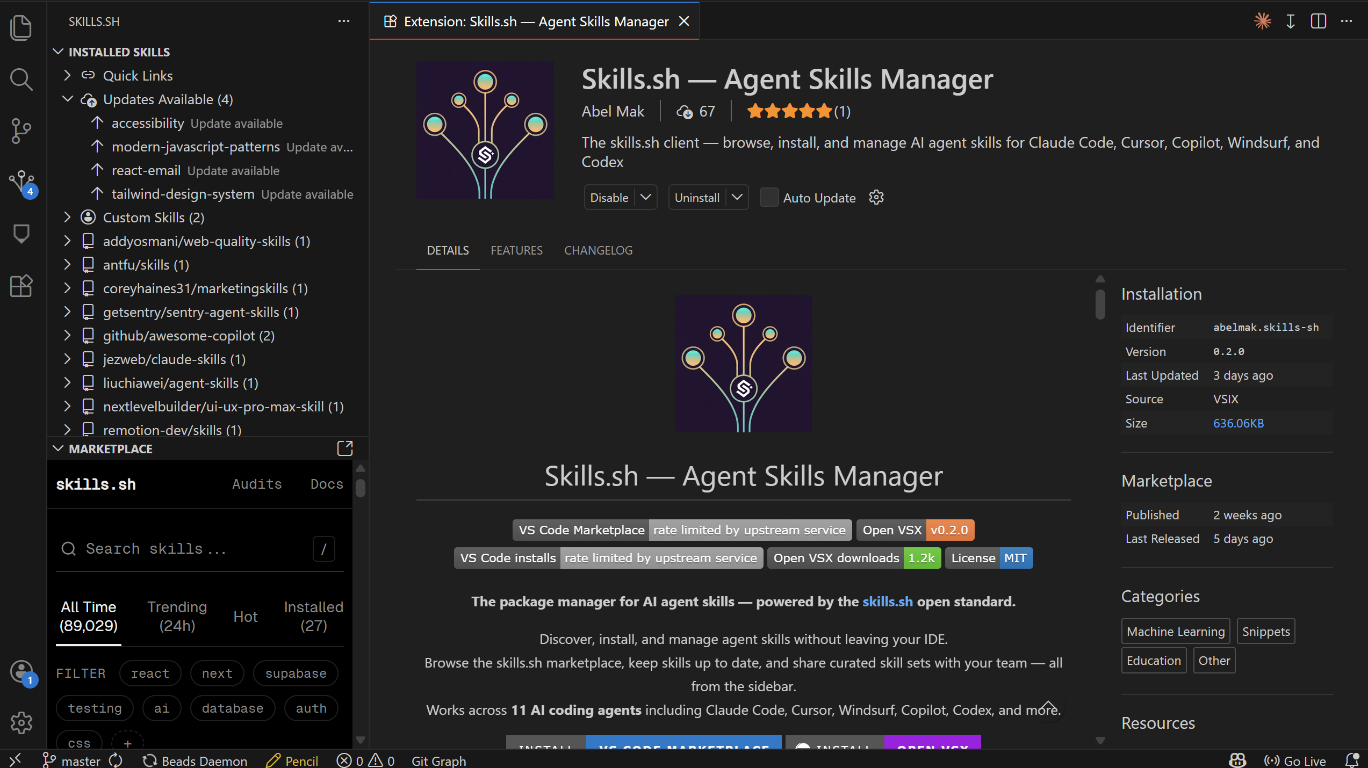This screenshot has height=768, width=1368.
Task: Open editor more actions ellipsis
Action: (1346, 21)
